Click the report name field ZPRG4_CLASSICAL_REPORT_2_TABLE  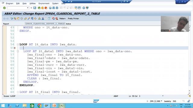tap(45, 24)
